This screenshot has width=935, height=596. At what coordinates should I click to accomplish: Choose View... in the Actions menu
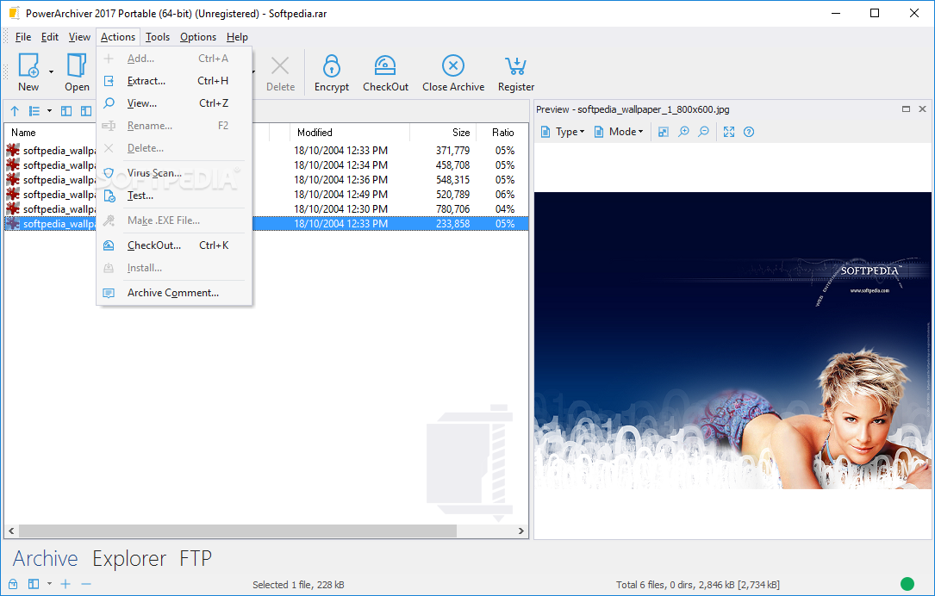point(173,103)
